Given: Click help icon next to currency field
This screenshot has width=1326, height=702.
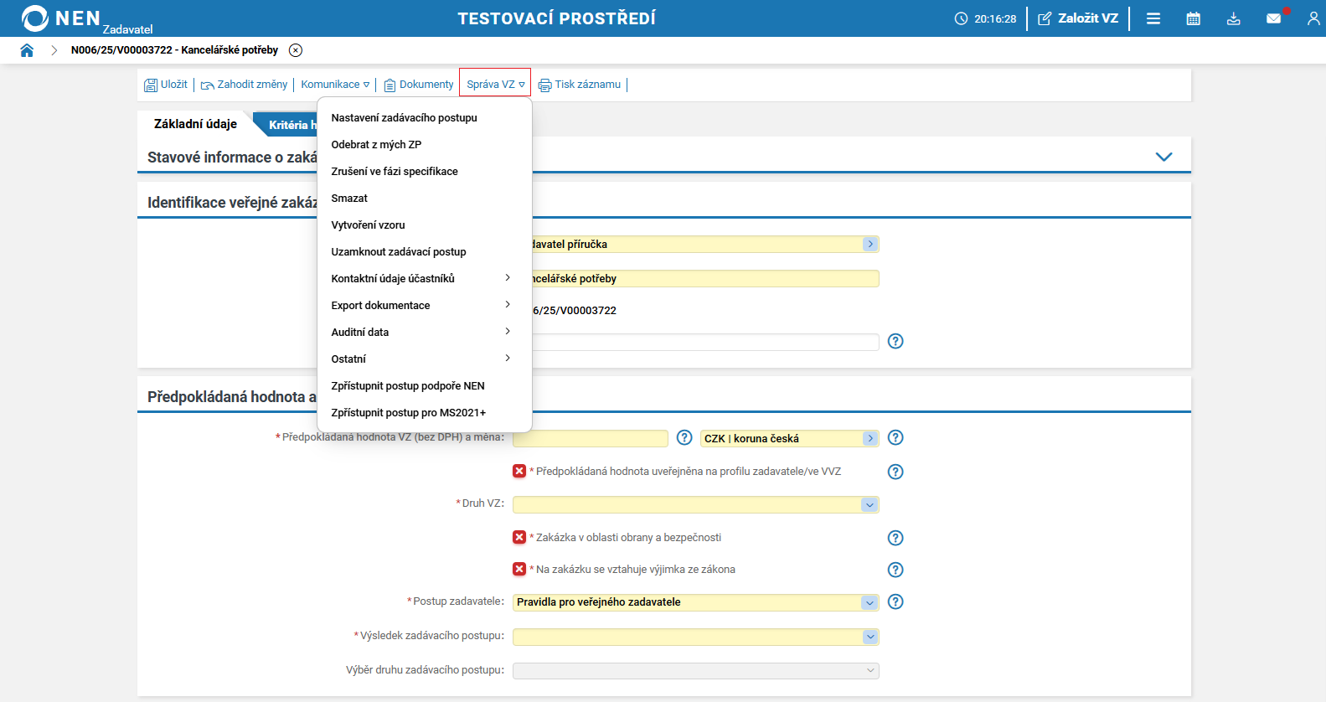Looking at the screenshot, I should coord(895,438).
